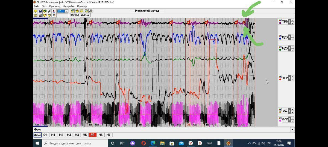Click the yellow note icon at toolbar start
Image resolution: width=328 pixels, height=147 pixels.
click(x=36, y=11)
